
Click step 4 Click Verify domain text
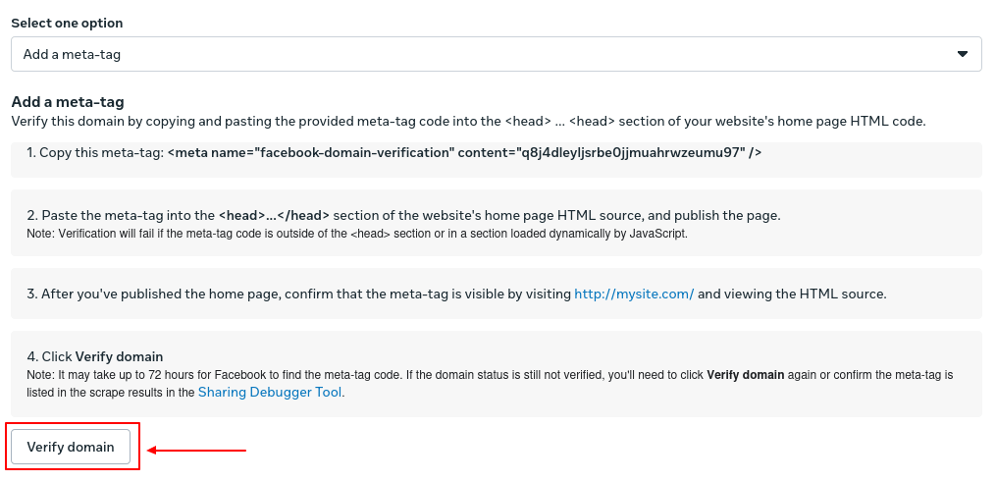[94, 356]
